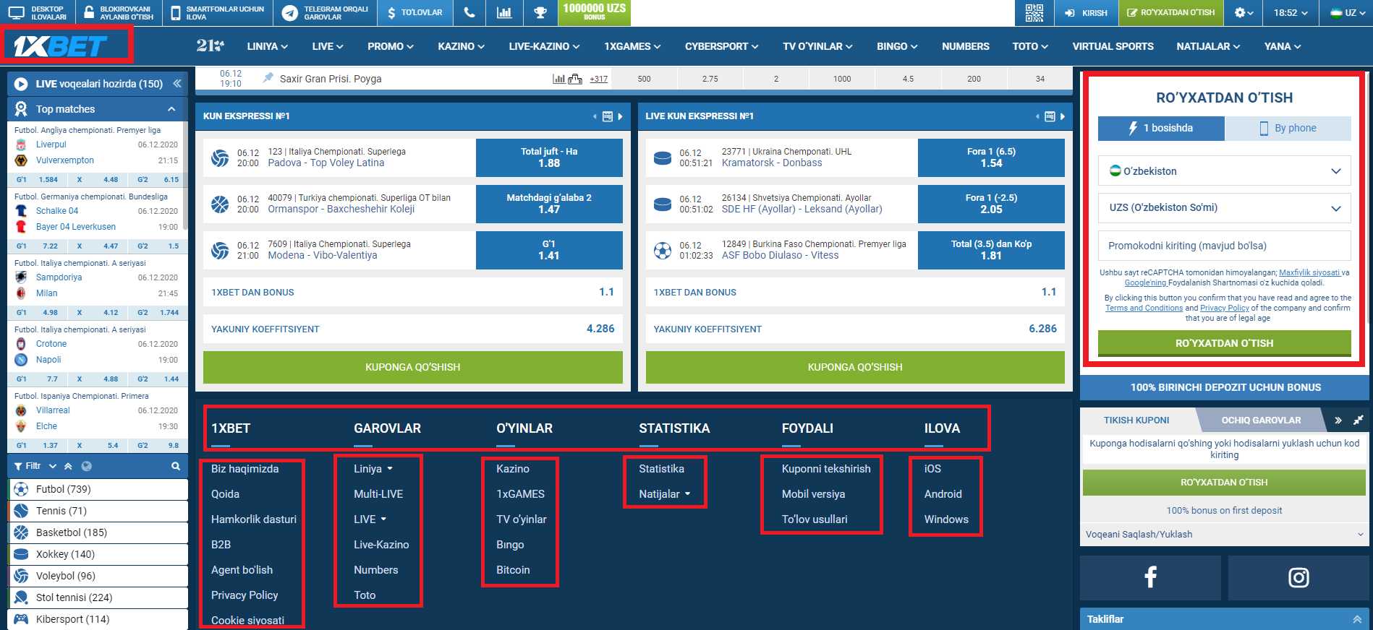Open the QR code icon

coord(1034,12)
